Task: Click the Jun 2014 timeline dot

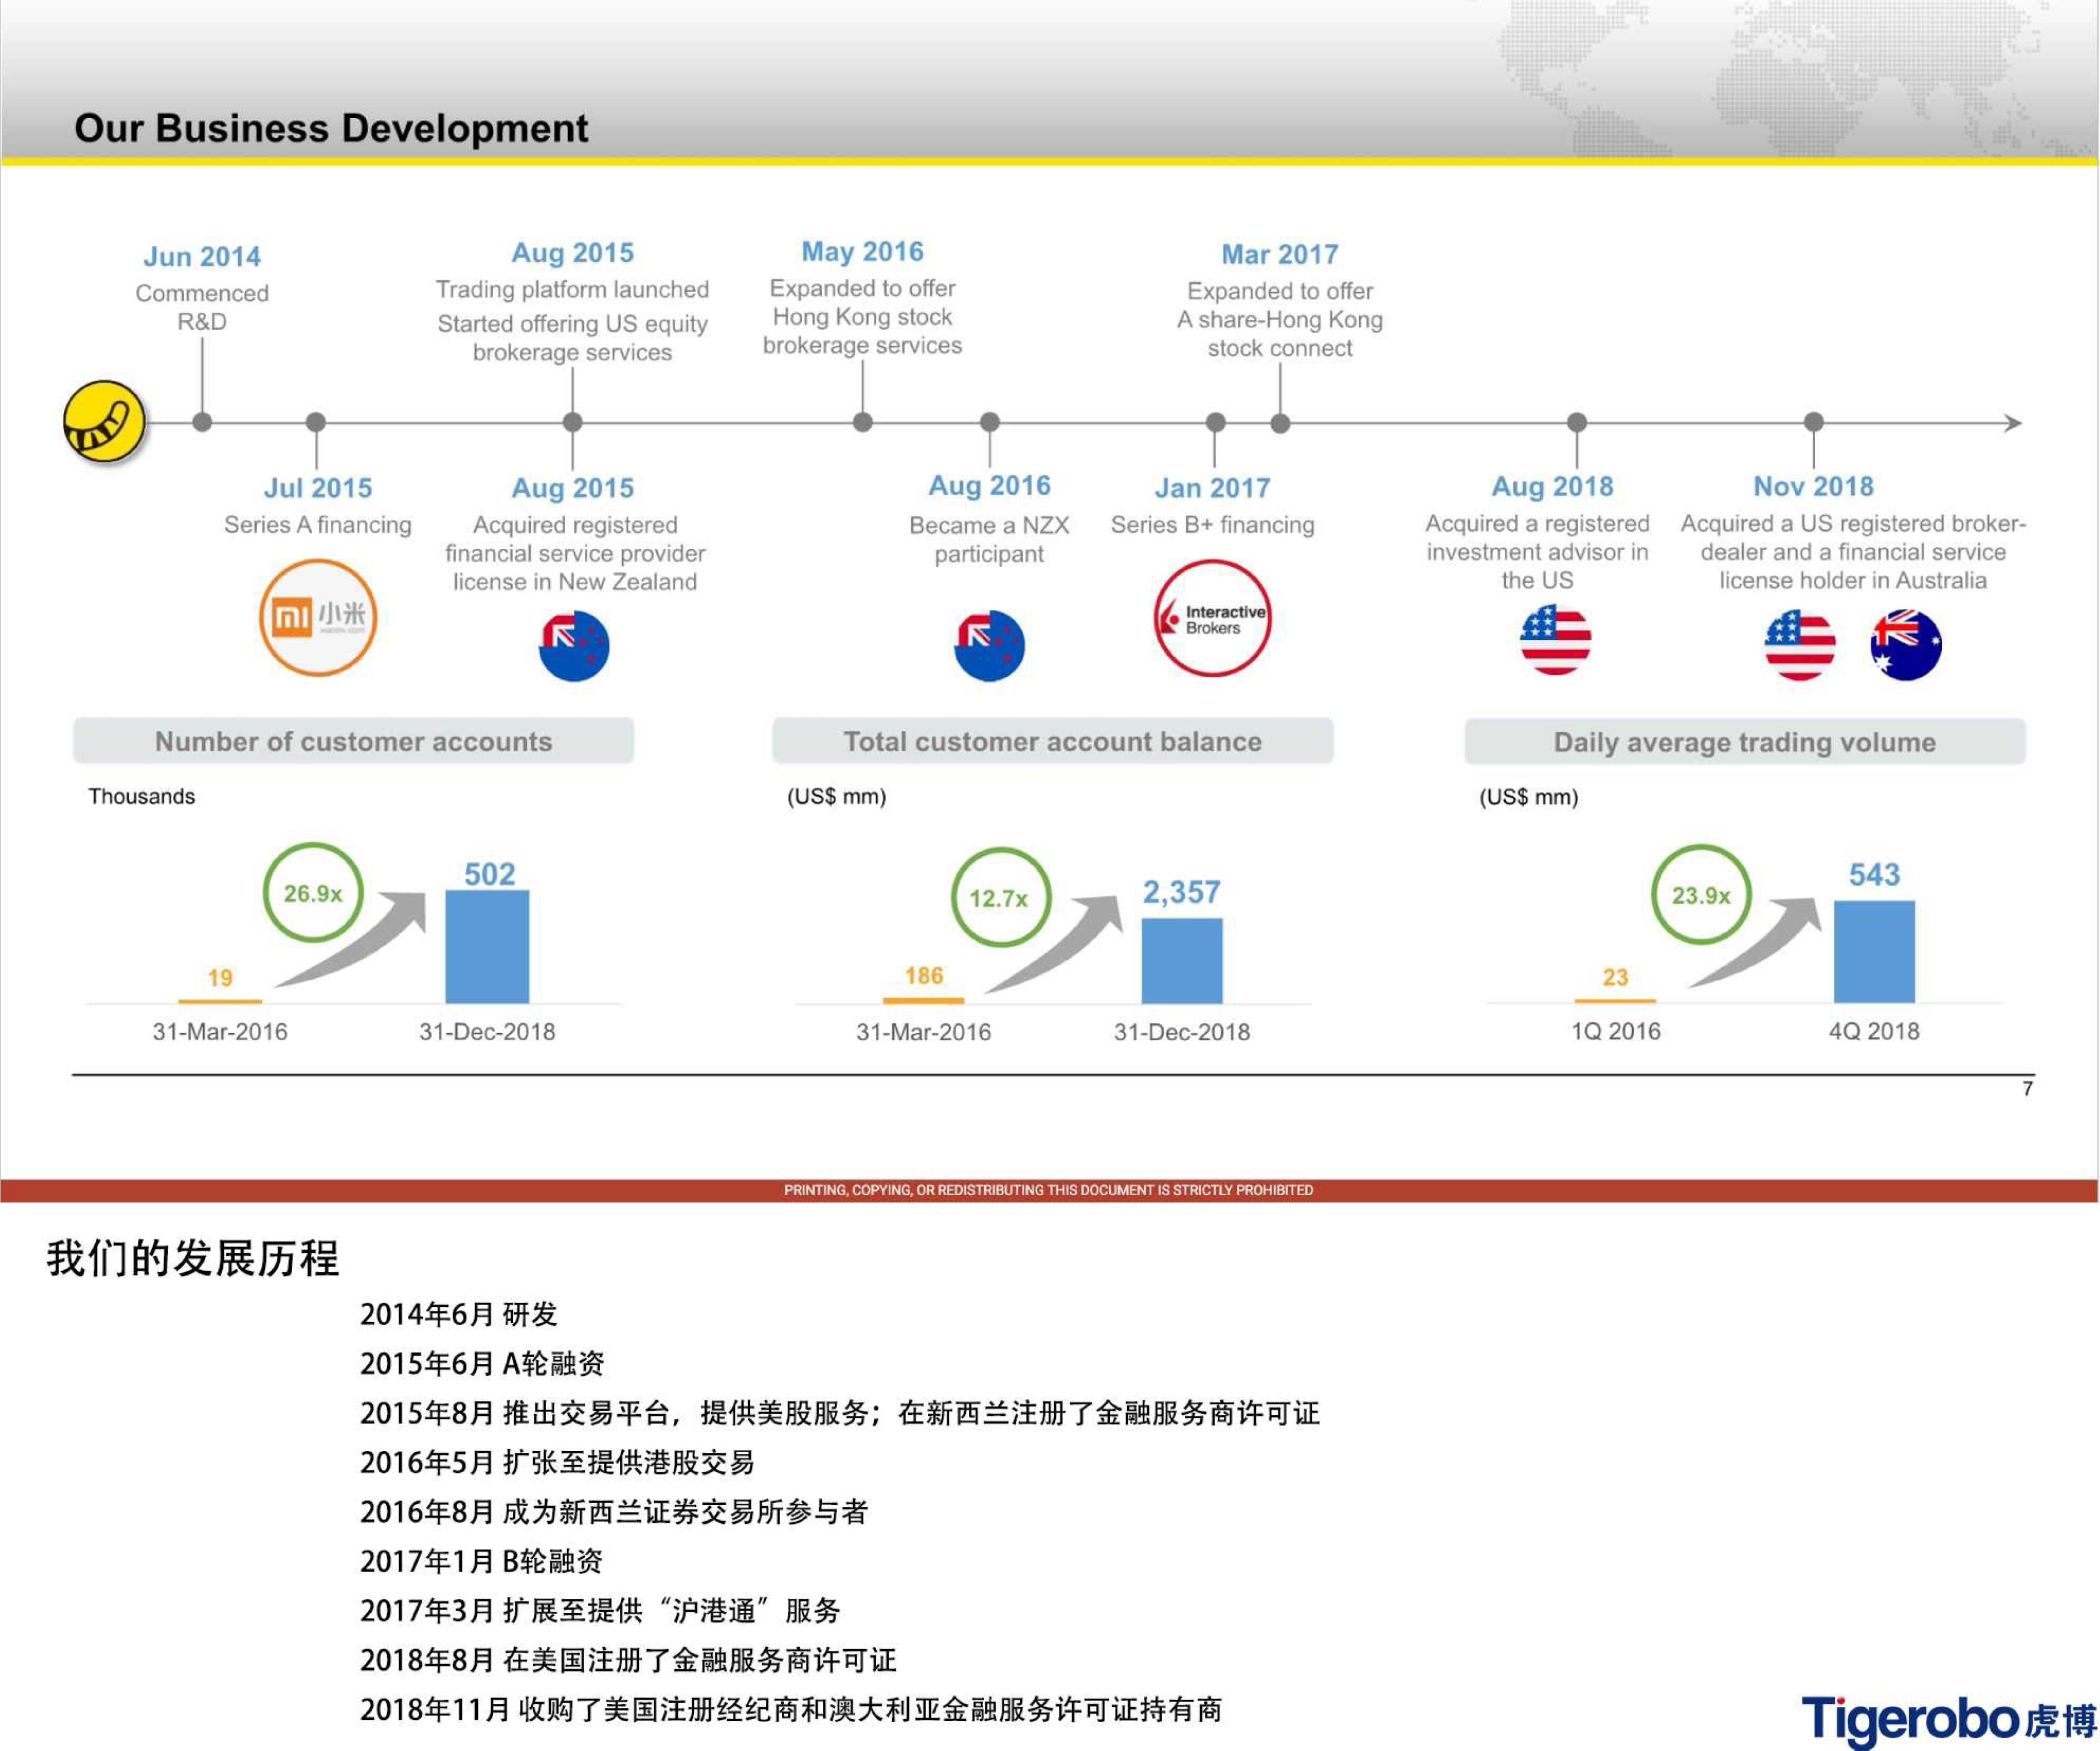Action: point(202,422)
